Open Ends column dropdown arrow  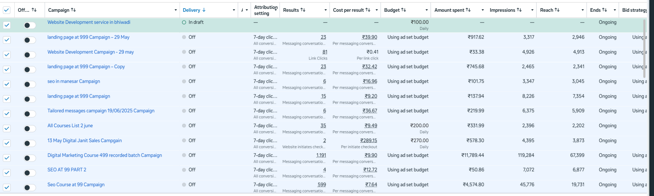coord(615,10)
